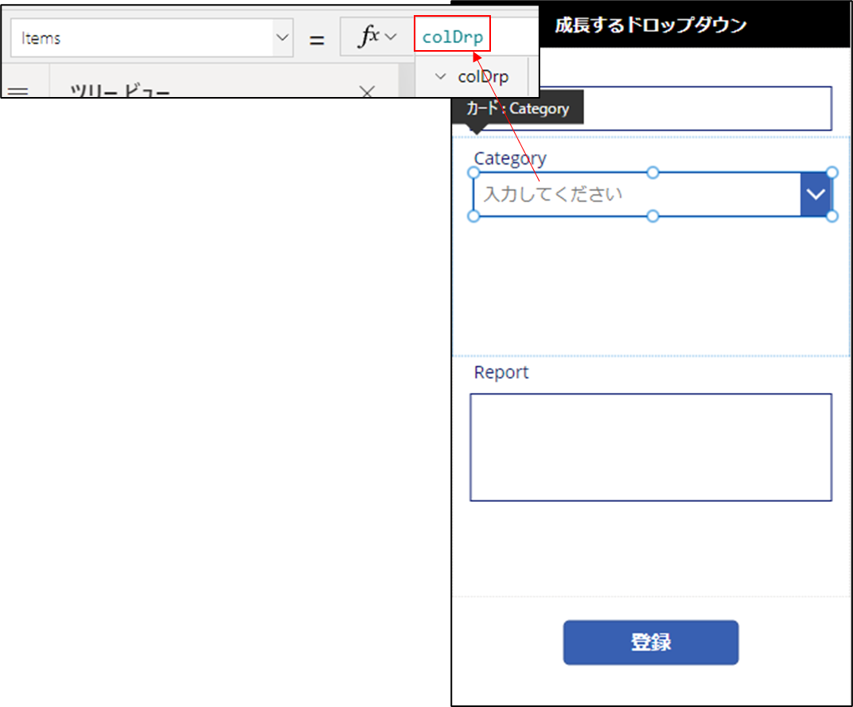The image size is (853, 707).
Task: Click the colDrp formula in the formula bar
Action: [453, 37]
